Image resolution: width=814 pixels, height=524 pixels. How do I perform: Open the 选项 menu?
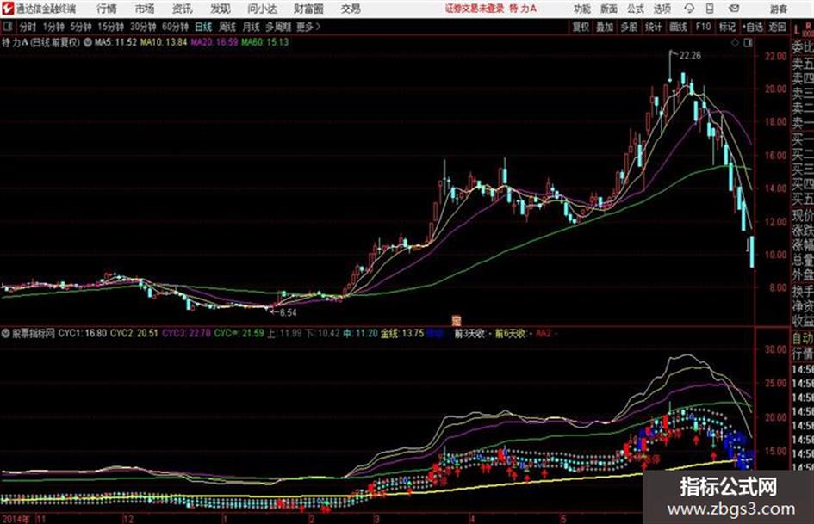[662, 9]
